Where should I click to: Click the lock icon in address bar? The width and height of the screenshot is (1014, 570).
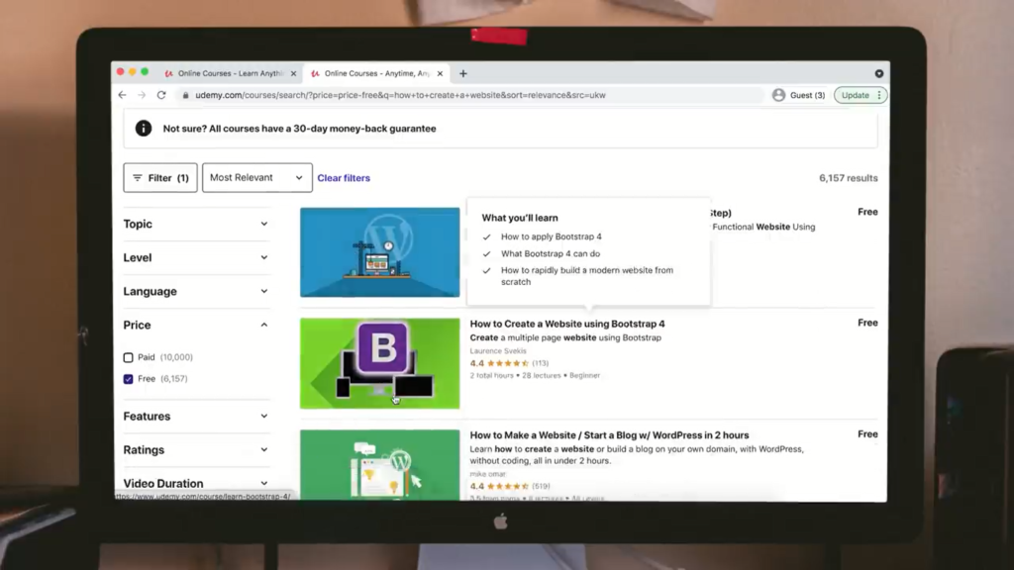point(185,95)
